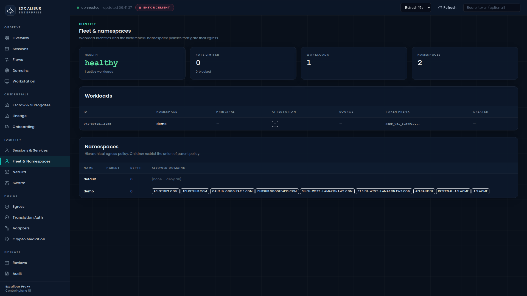527x296 pixels.
Task: Click the Audit document icon
Action: click(x=7, y=274)
